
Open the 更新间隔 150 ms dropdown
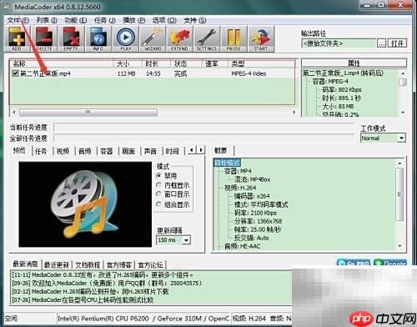pos(173,239)
